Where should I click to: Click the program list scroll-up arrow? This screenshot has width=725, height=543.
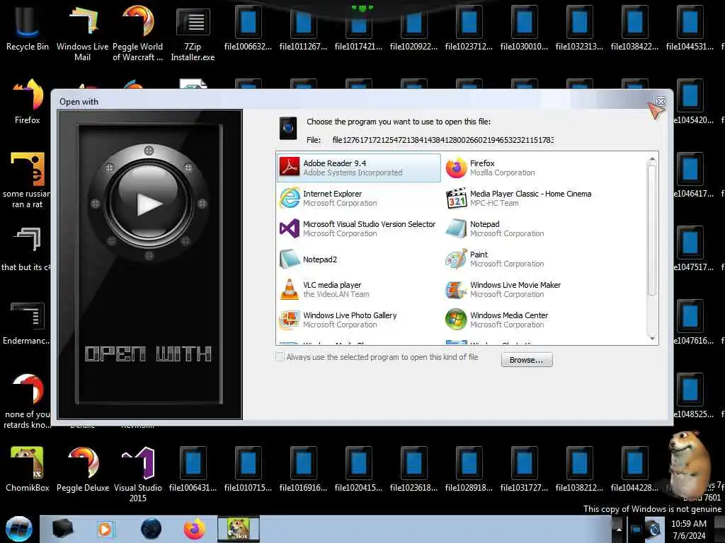pos(652,158)
